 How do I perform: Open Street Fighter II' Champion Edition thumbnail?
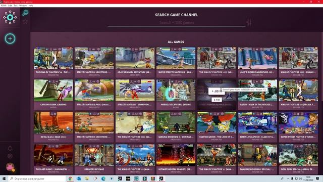coord(135,90)
